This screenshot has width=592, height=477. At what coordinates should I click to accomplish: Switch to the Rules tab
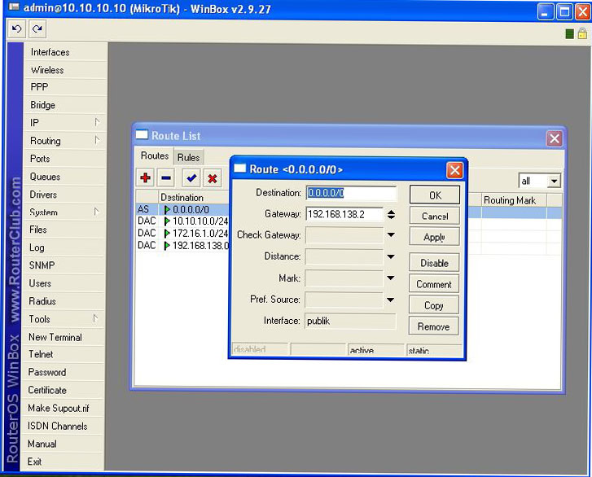pyautogui.click(x=188, y=157)
